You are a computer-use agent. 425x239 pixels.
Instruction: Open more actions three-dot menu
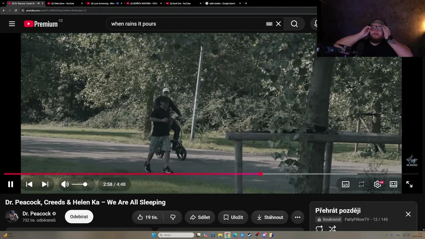[x=297, y=217]
